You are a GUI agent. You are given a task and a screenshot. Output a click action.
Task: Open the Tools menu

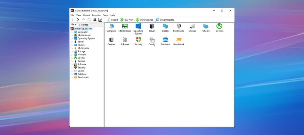coord(106,15)
